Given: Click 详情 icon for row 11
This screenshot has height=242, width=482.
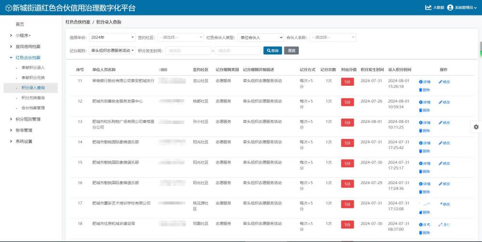Looking at the screenshot, I should (x=421, y=82).
